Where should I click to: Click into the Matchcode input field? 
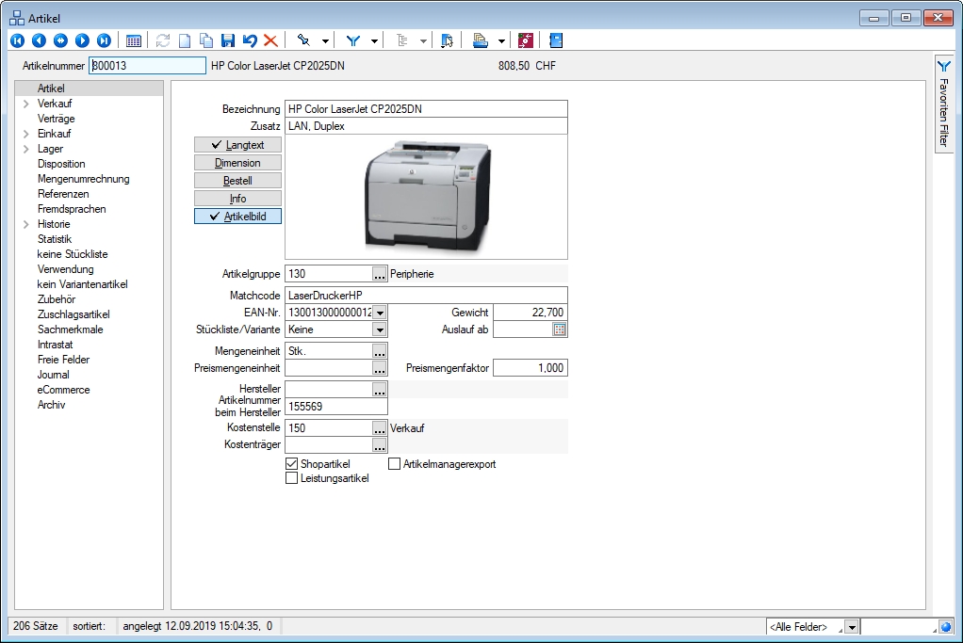[x=425, y=296]
